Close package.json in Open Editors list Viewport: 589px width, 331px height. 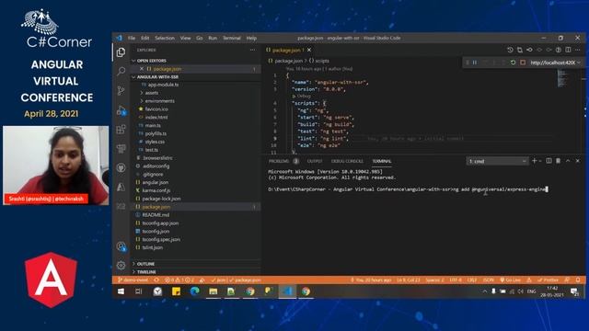[142, 69]
